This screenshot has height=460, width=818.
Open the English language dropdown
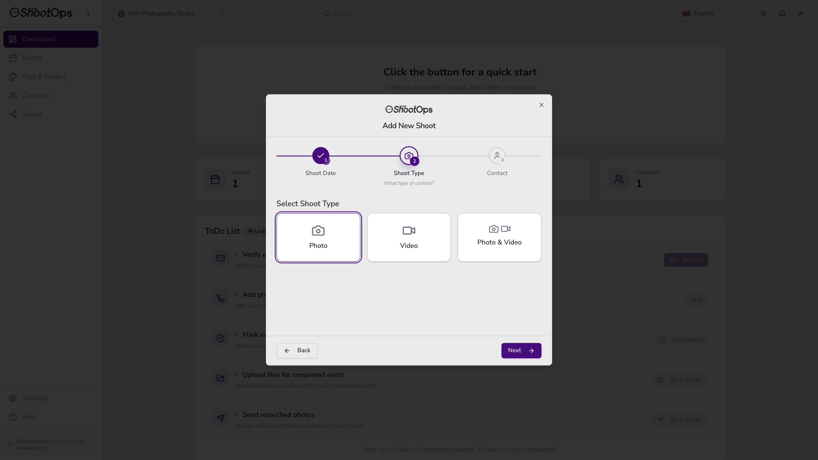pyautogui.click(x=714, y=14)
